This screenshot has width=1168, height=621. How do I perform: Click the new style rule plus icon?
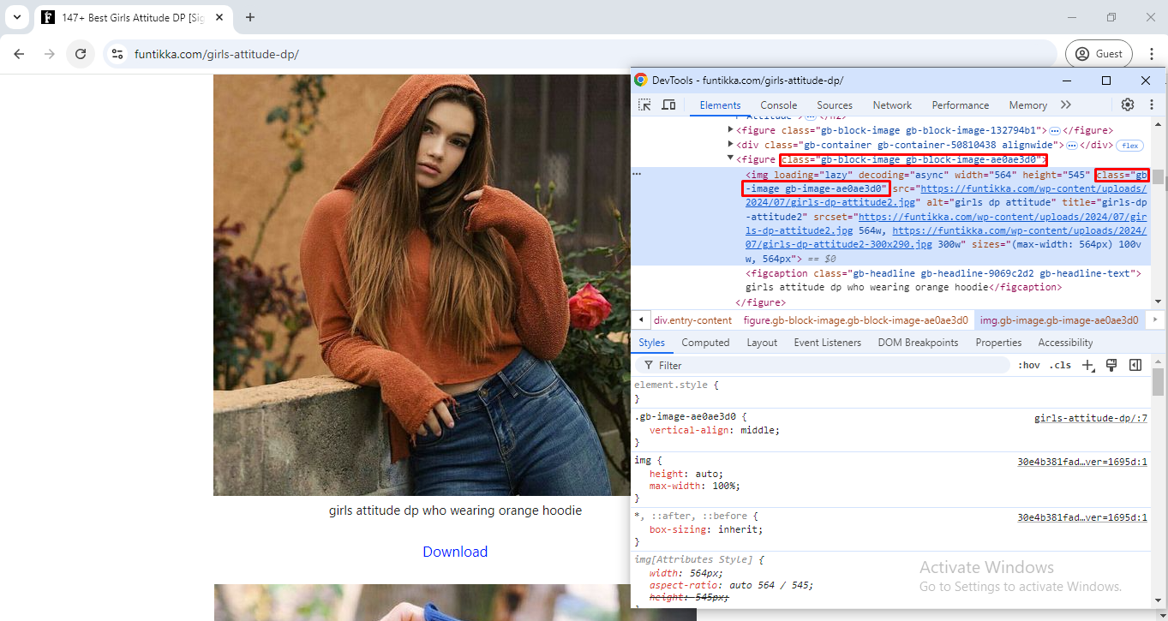(1088, 365)
